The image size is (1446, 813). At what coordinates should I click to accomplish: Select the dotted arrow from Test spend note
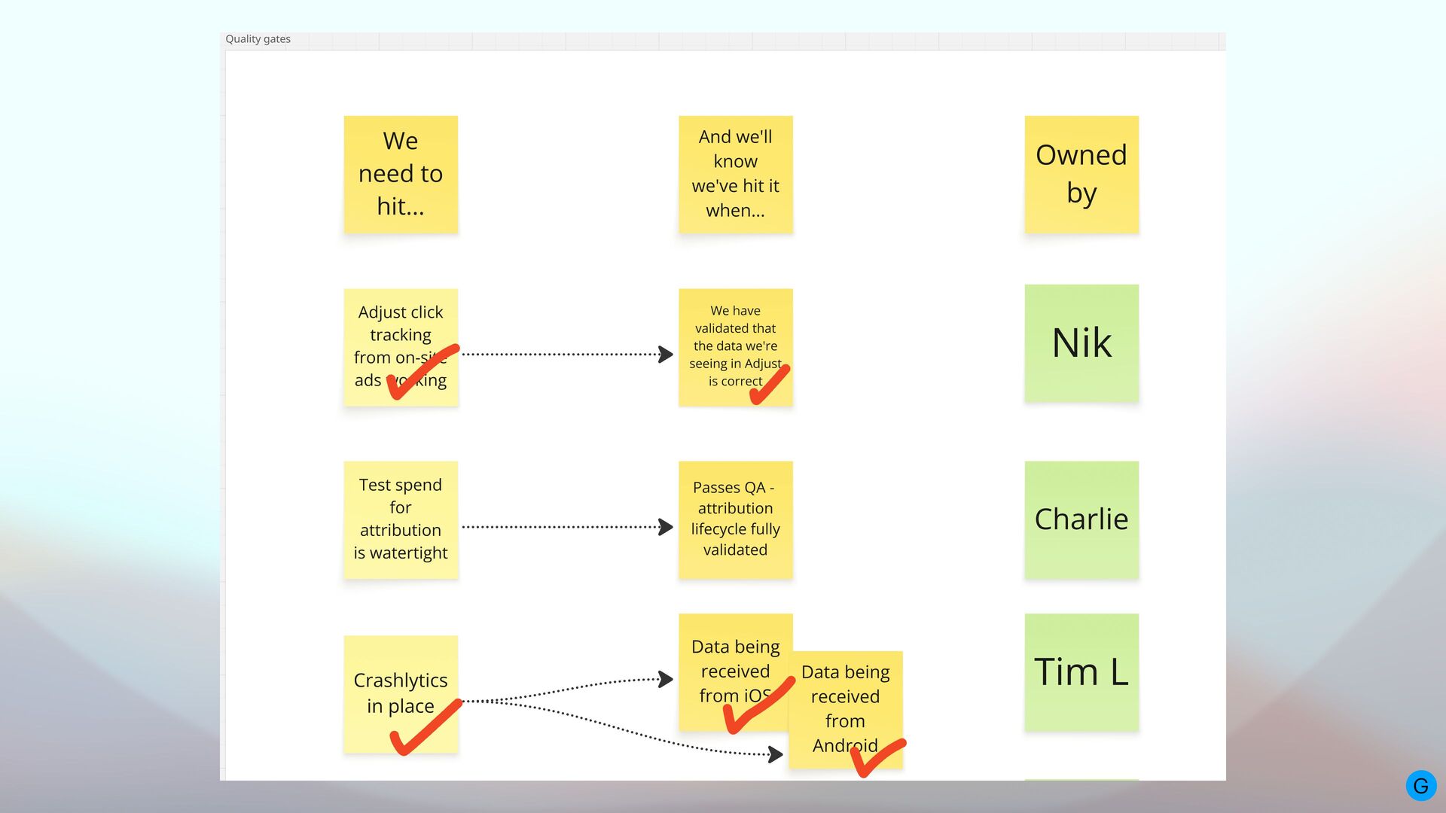click(x=567, y=527)
